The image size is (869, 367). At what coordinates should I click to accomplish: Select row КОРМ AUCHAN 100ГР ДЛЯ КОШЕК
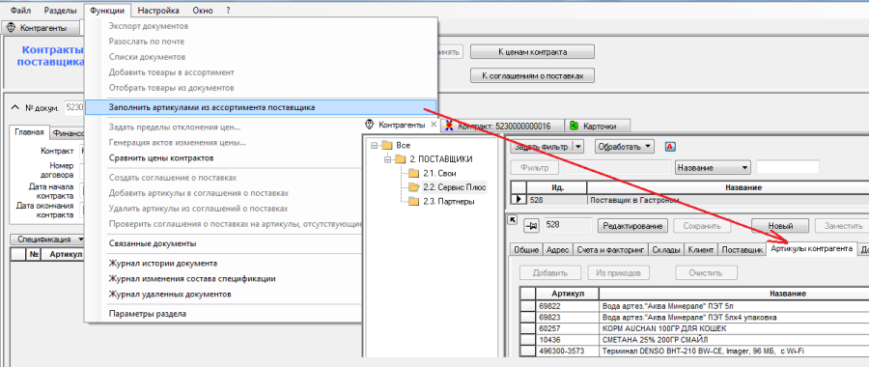coord(694,328)
